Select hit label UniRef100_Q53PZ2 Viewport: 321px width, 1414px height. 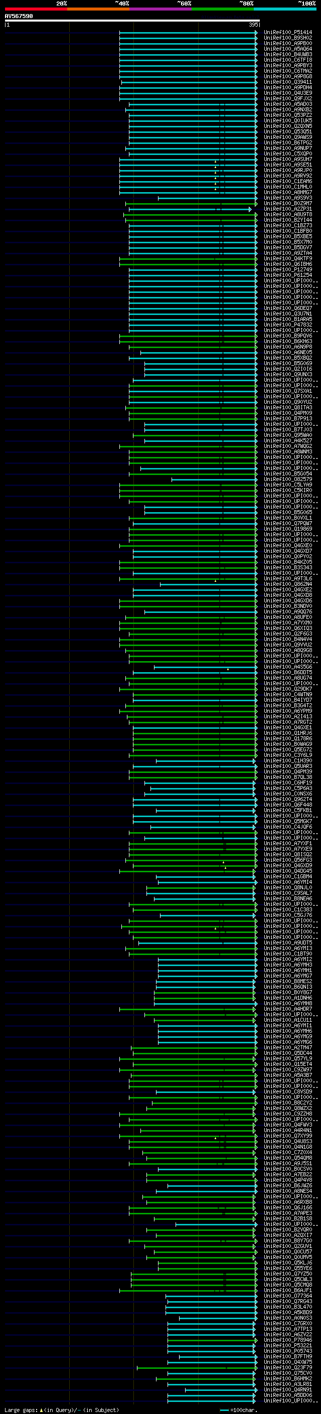288,115
